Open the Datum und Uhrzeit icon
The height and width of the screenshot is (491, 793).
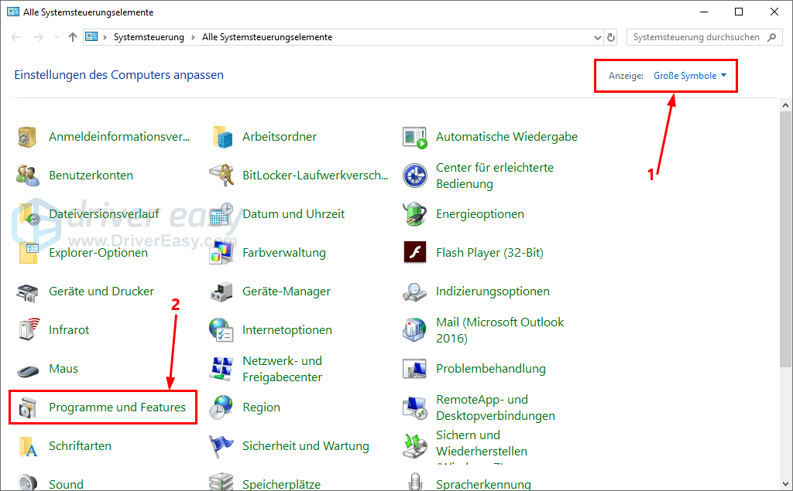(221, 214)
